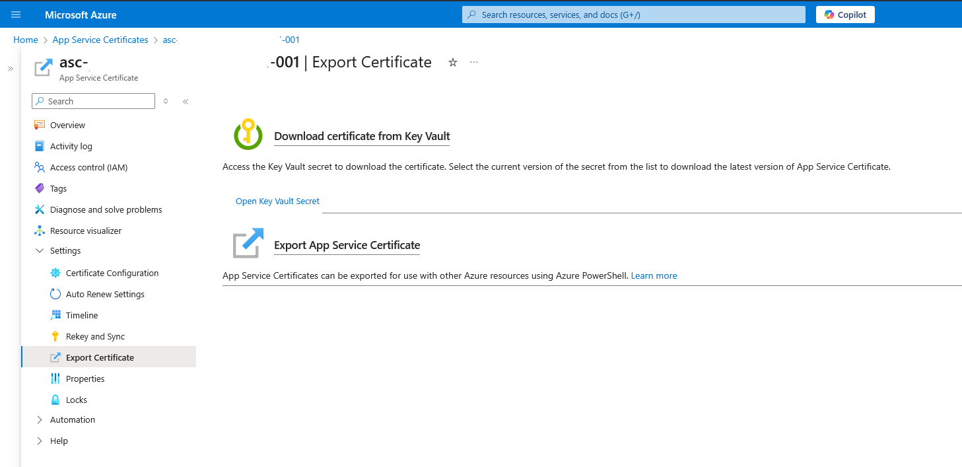Click the Learn more link
962x467 pixels.
click(654, 275)
